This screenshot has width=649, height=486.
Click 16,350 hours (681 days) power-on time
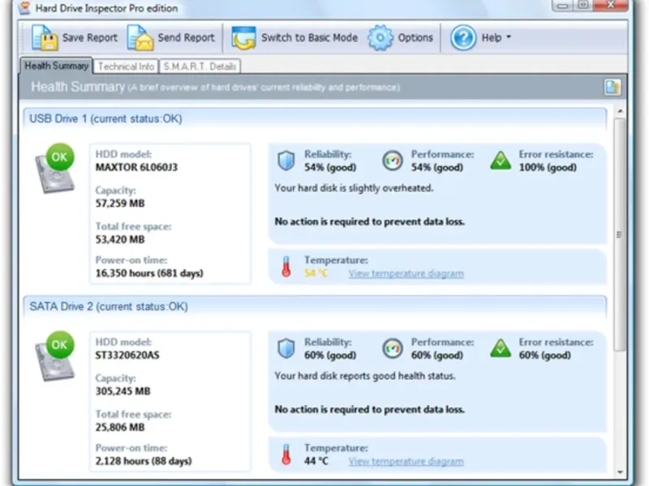149,273
